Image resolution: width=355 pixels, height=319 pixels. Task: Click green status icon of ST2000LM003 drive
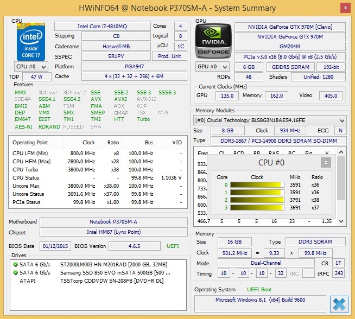[x=15, y=264]
